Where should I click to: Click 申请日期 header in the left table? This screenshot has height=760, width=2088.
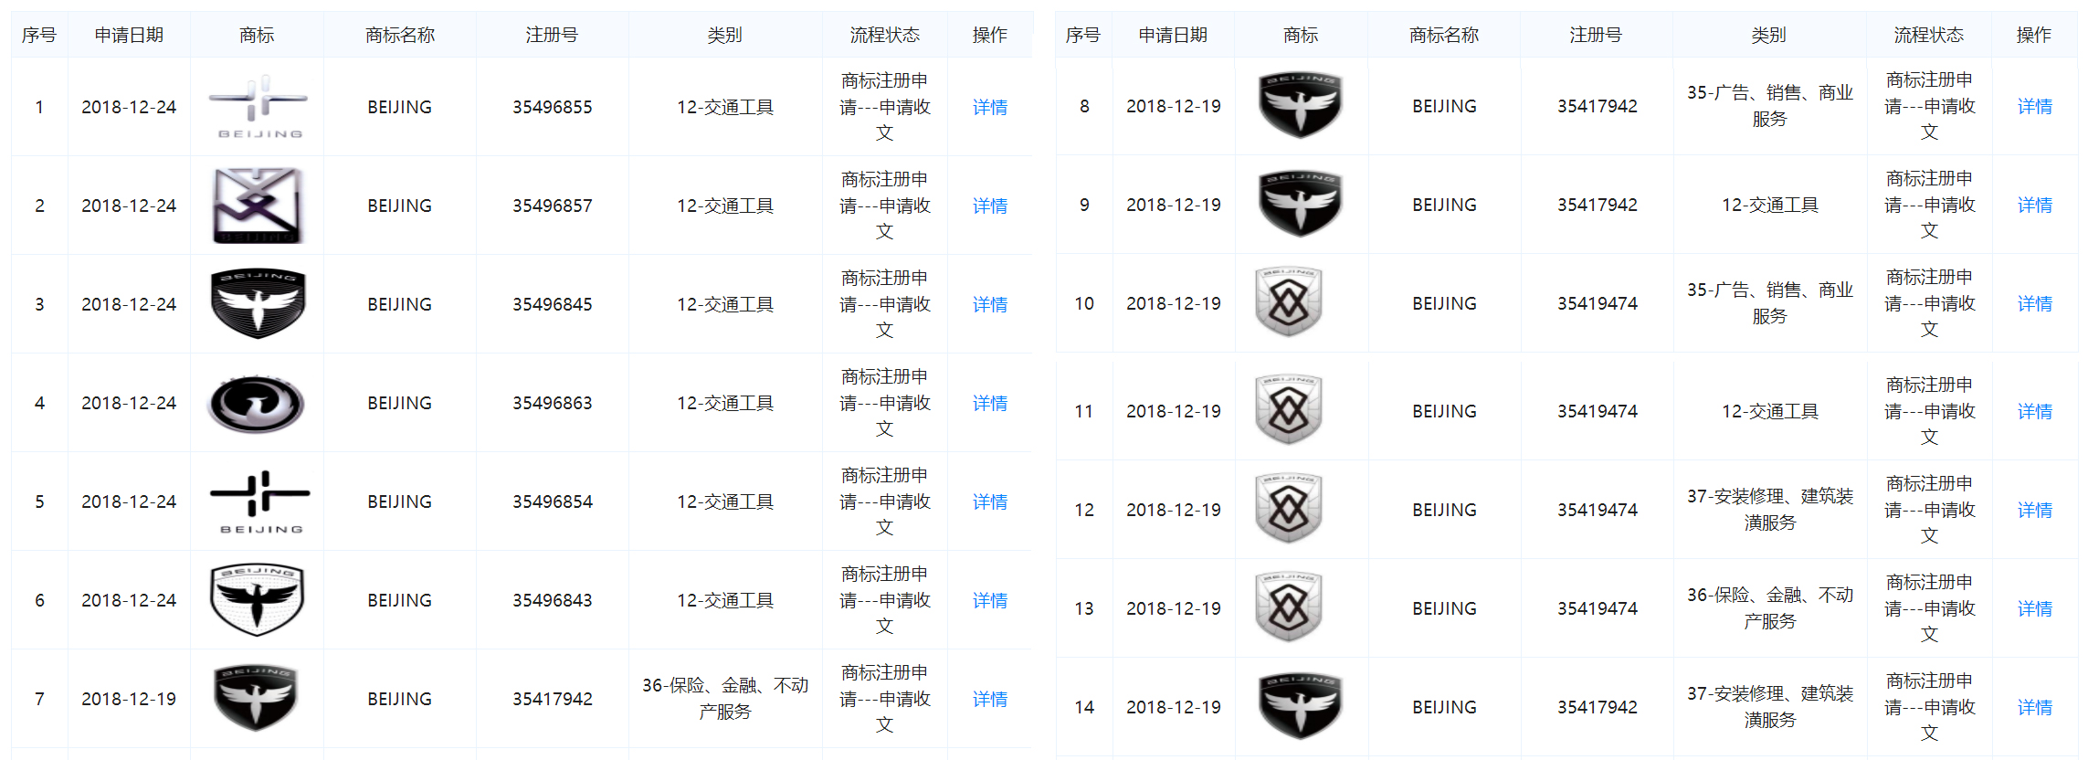(129, 35)
